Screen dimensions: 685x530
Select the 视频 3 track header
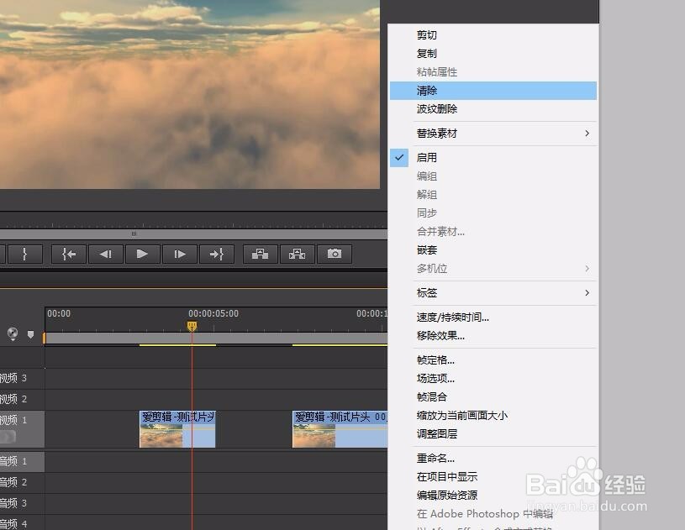pos(22,378)
